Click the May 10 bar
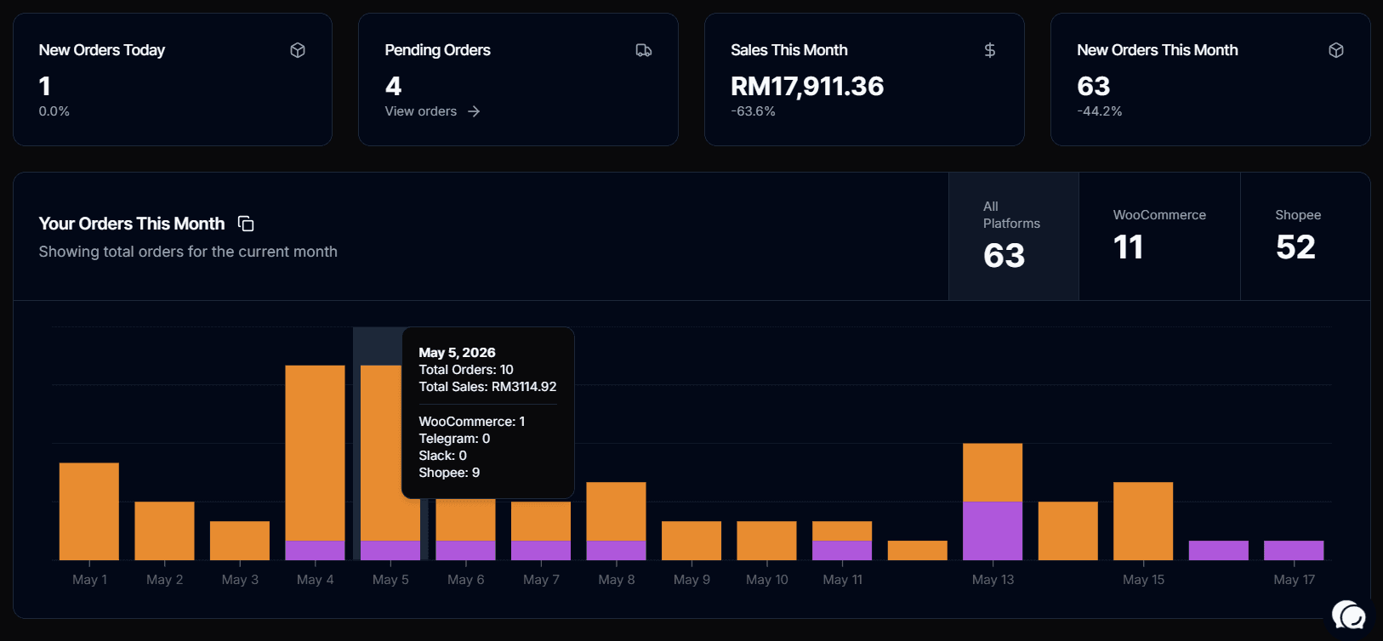The height and width of the screenshot is (641, 1383). 766,541
